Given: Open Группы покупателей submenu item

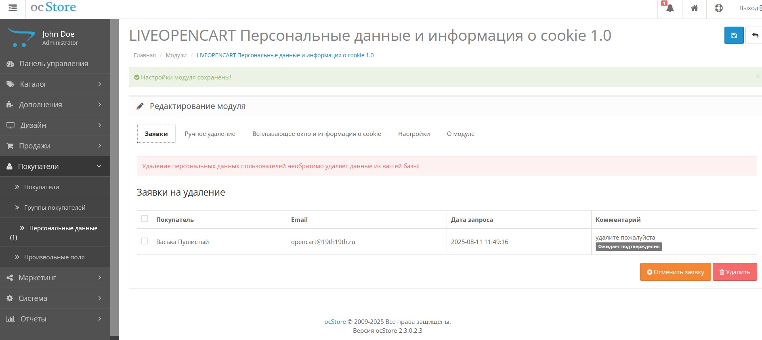Looking at the screenshot, I should 55,207.
